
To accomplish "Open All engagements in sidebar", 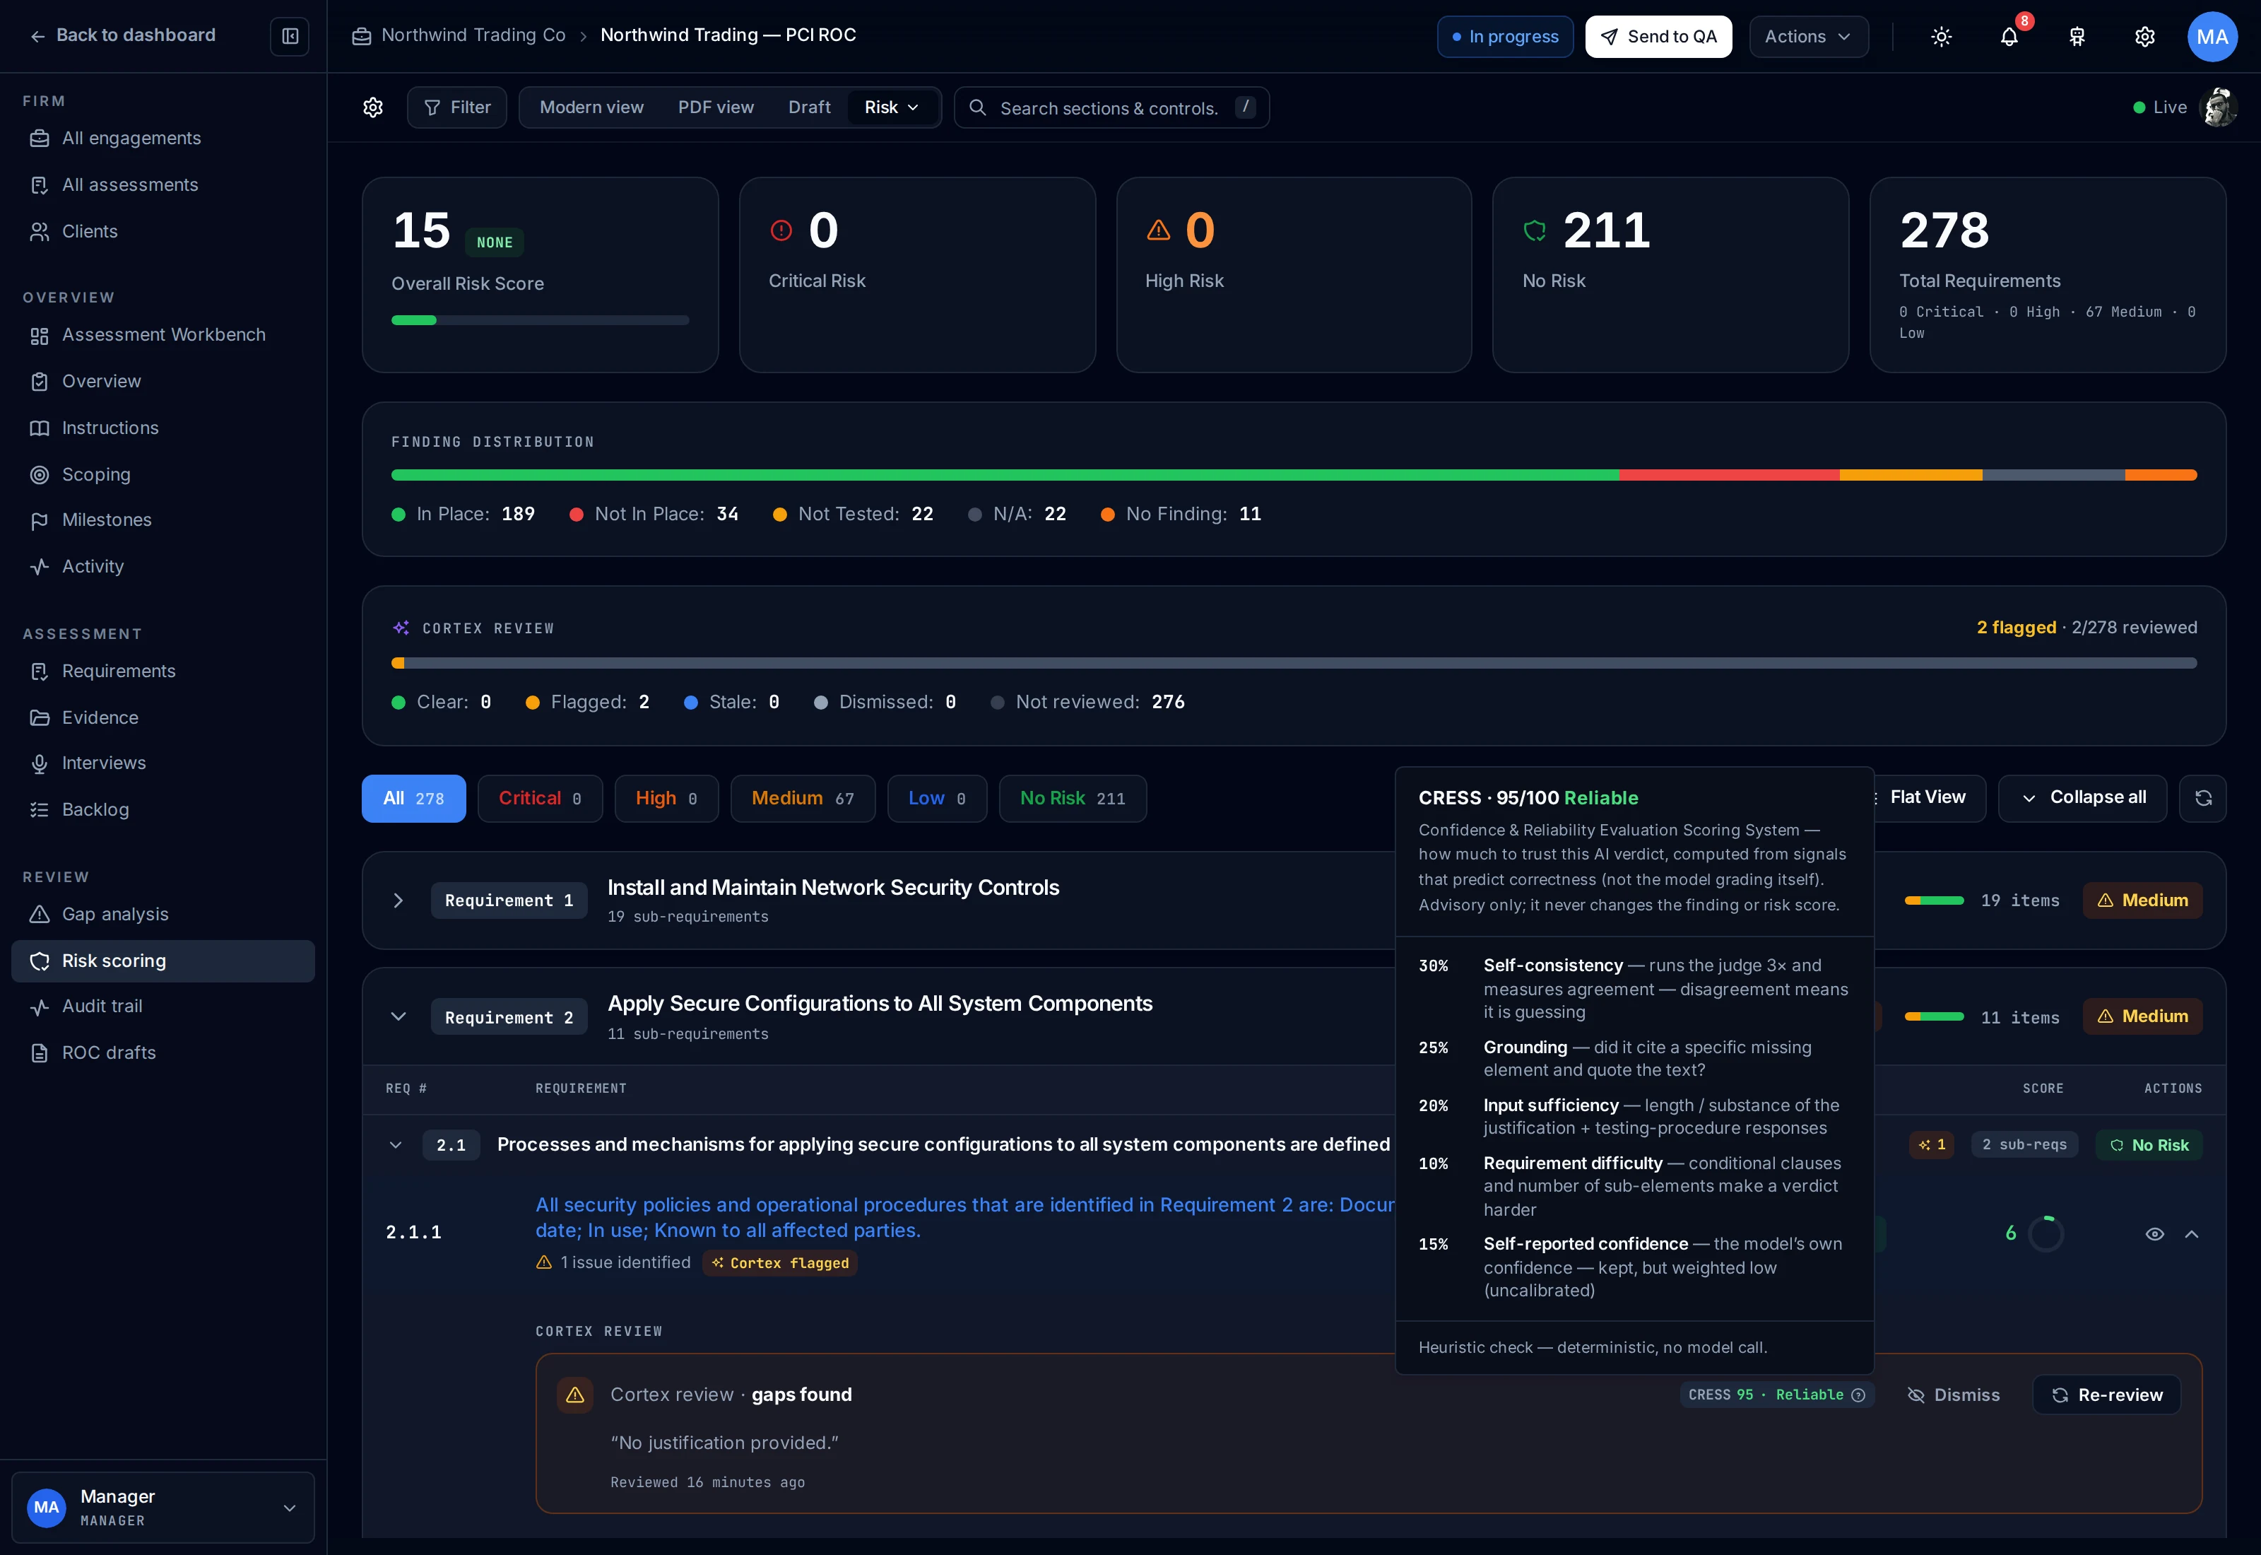I will [x=163, y=139].
